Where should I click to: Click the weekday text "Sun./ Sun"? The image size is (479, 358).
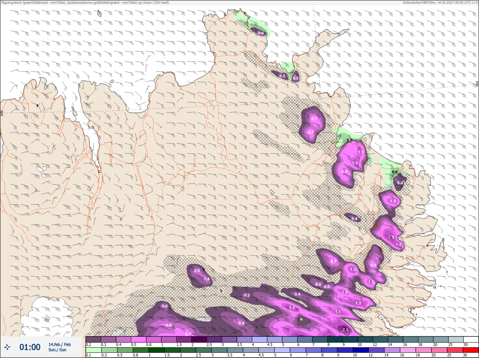tap(57, 350)
